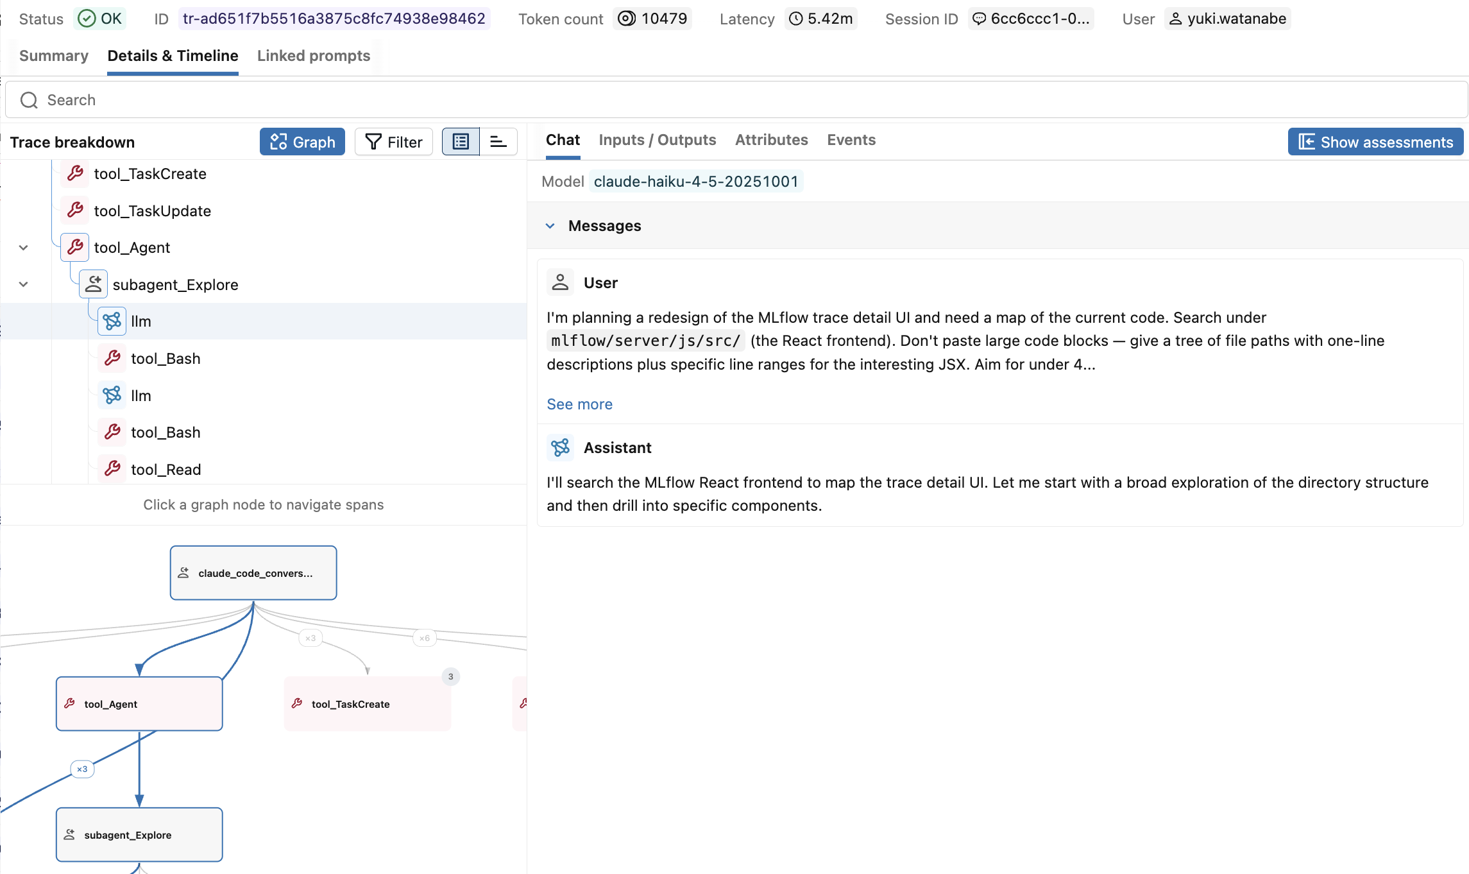Click the session ID speech bubble icon
The height and width of the screenshot is (874, 1469).
click(980, 19)
